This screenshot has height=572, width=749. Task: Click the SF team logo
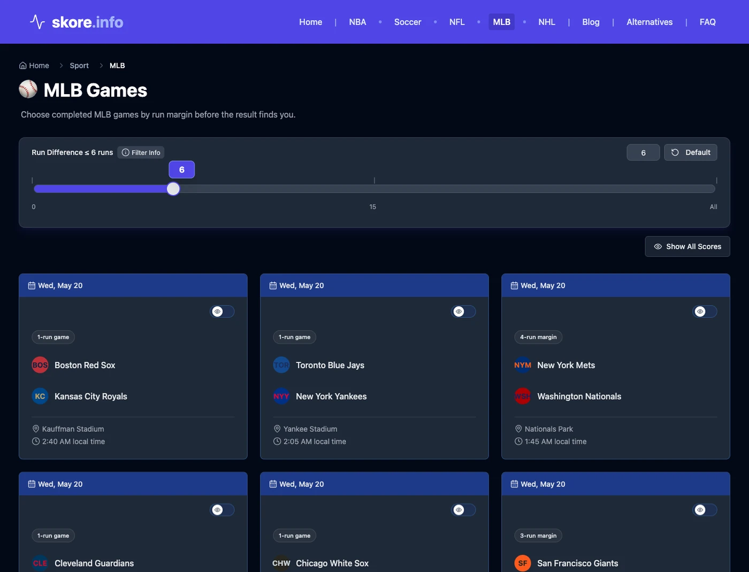point(523,563)
